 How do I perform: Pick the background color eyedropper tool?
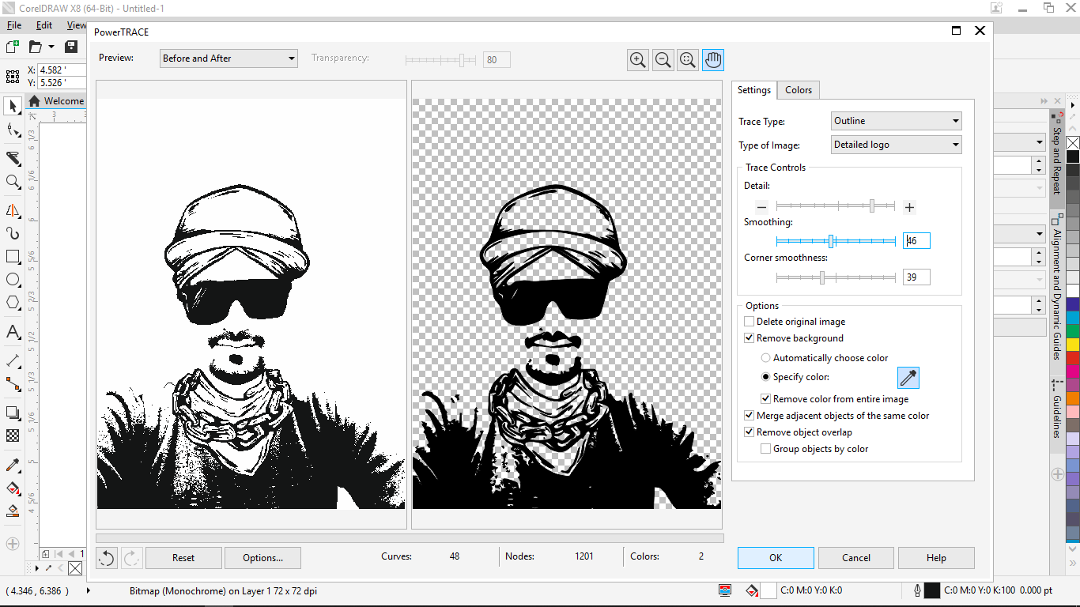[x=908, y=378]
